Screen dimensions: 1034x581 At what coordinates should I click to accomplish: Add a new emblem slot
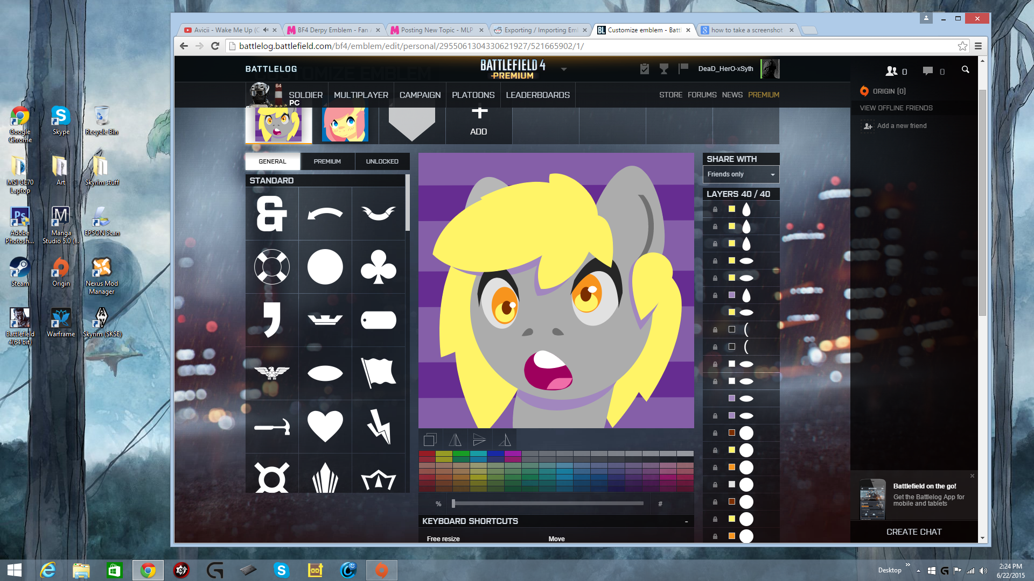[x=479, y=123]
